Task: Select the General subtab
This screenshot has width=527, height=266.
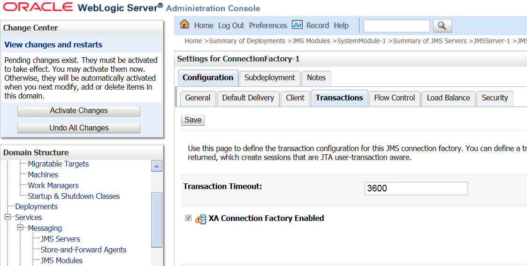Action: [198, 98]
